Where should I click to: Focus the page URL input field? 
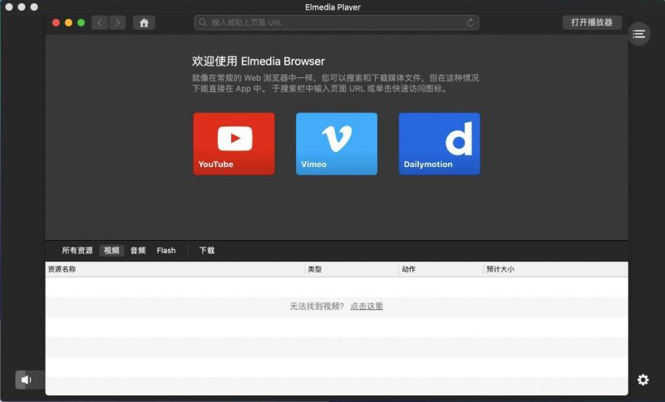pos(337,22)
